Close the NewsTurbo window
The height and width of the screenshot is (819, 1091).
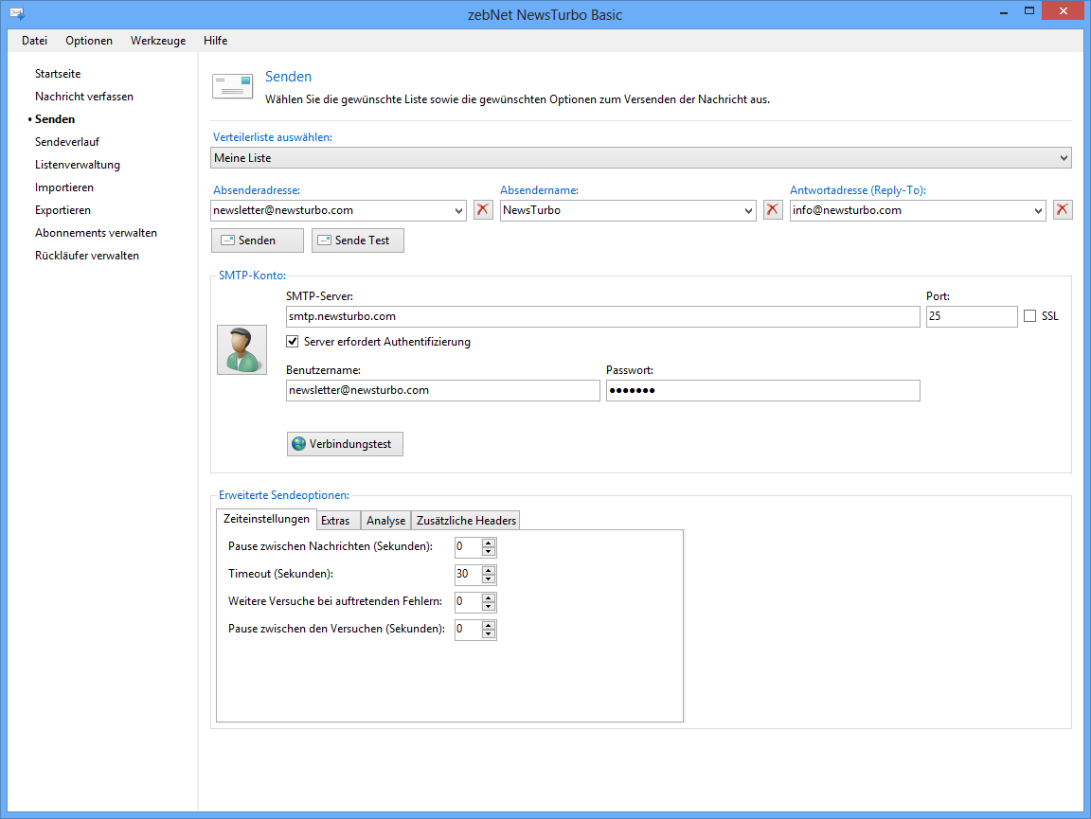(1064, 11)
